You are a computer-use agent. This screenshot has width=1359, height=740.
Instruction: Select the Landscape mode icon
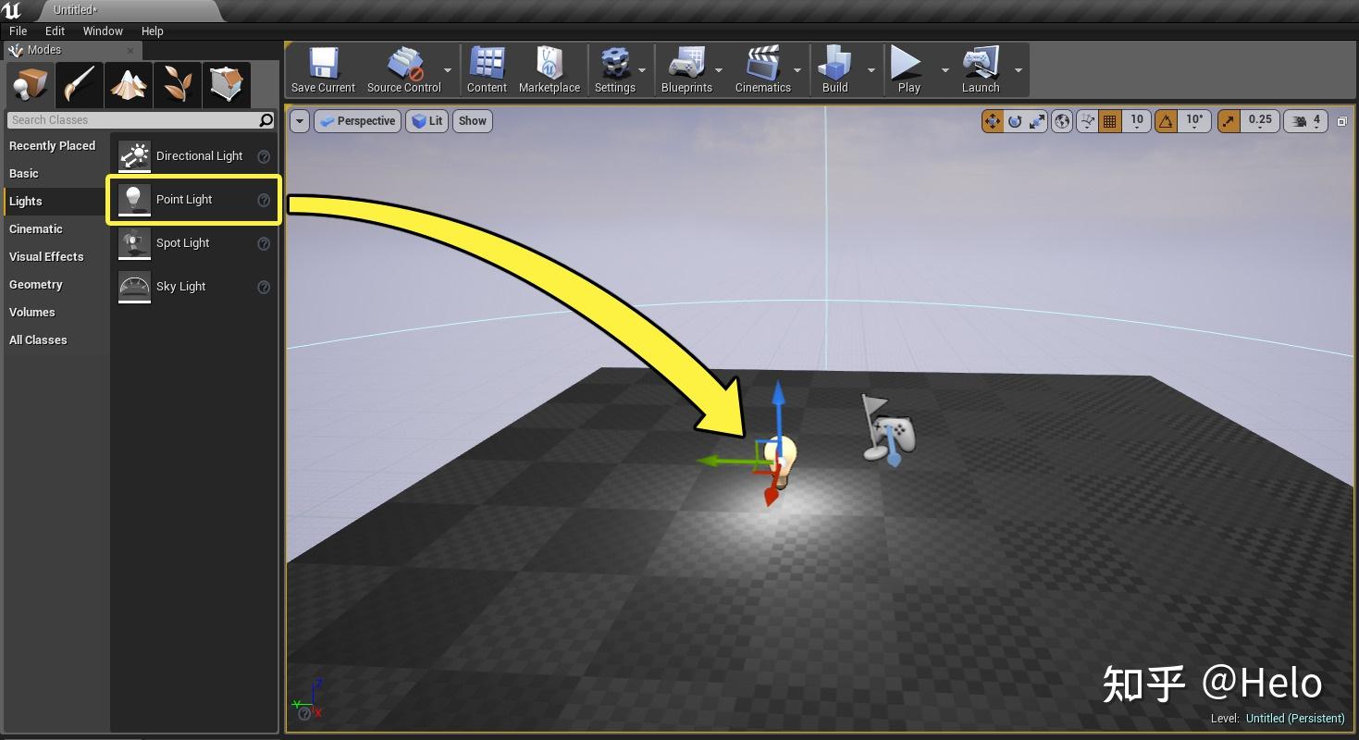click(129, 84)
